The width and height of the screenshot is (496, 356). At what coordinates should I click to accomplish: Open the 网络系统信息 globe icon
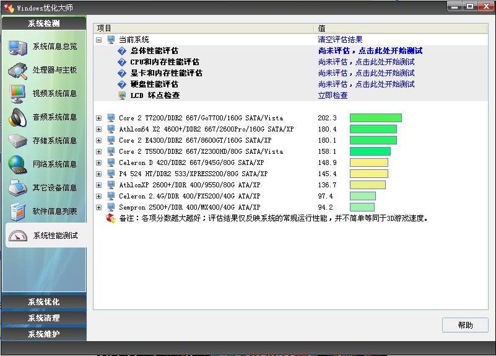click(17, 165)
